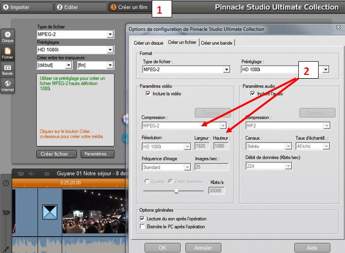Open Fréquence d'image Standard dropdown
Screen dimensions: 345x253
coord(166,167)
